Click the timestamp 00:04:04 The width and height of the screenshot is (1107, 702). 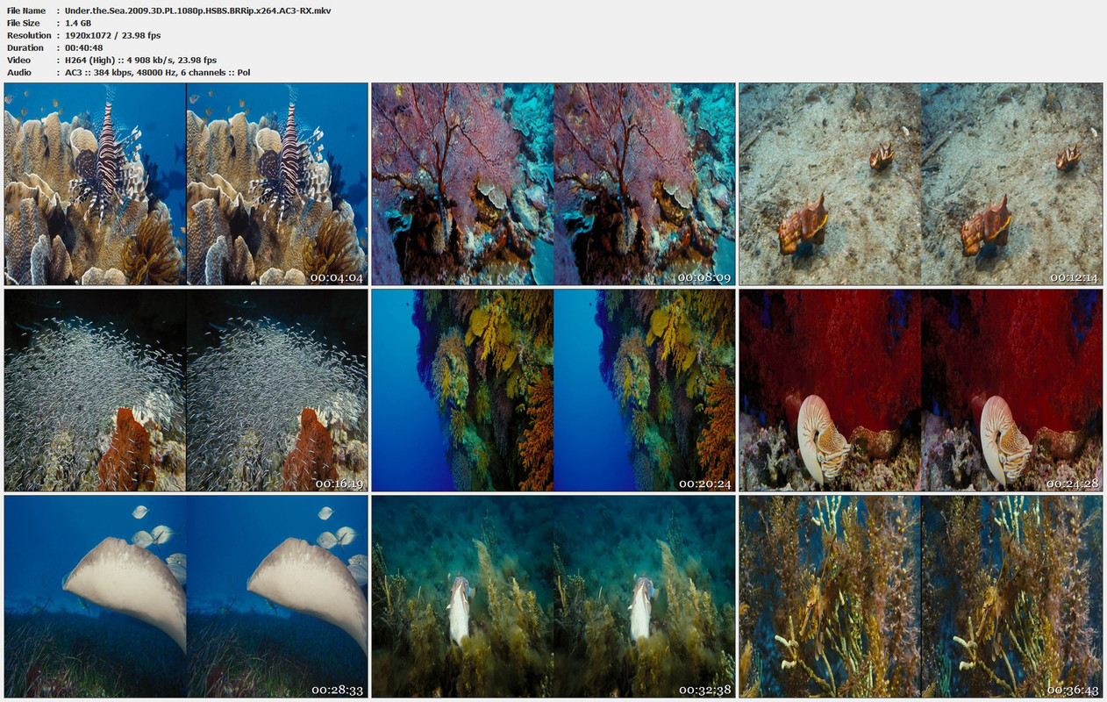click(x=337, y=277)
